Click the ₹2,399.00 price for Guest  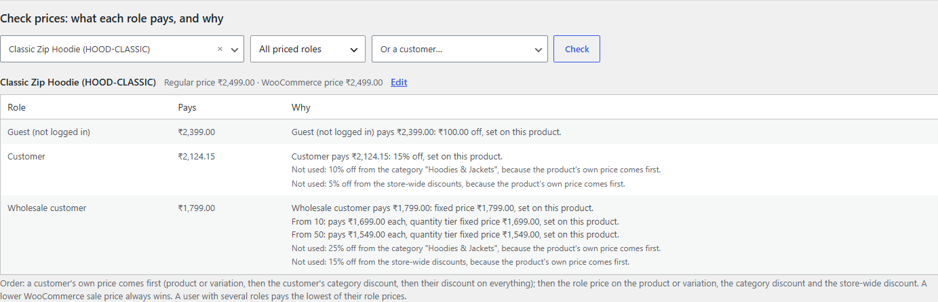click(196, 132)
